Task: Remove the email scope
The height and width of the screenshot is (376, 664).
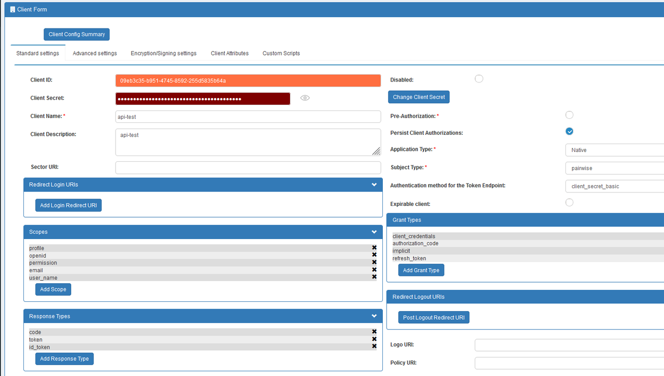Action: [374, 270]
